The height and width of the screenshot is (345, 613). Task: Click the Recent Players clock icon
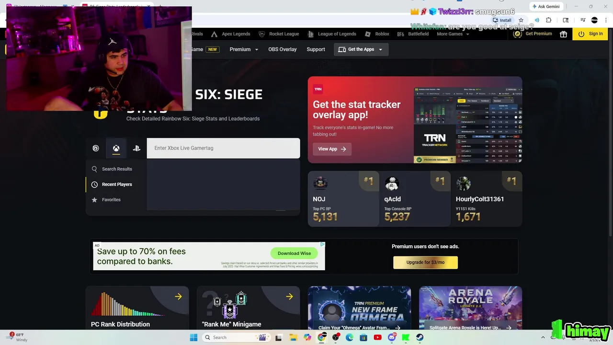point(94,184)
